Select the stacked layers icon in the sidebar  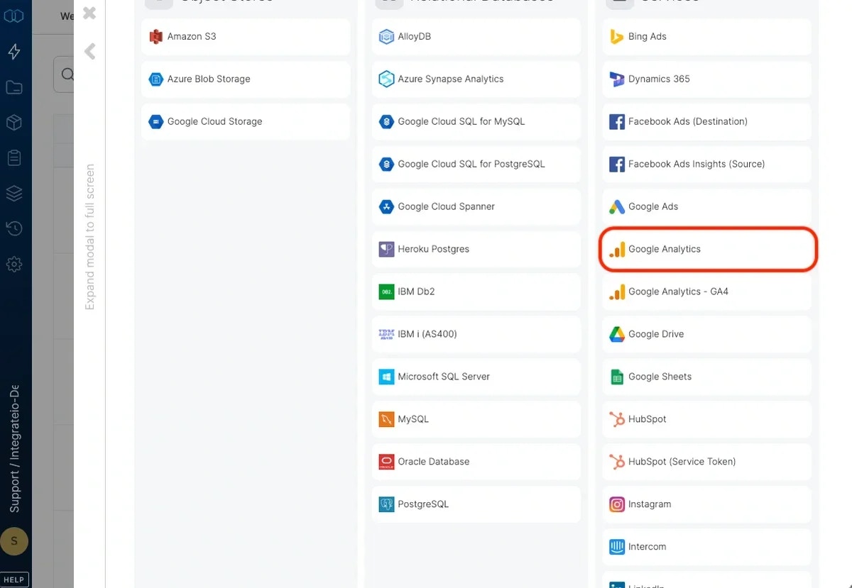(14, 193)
